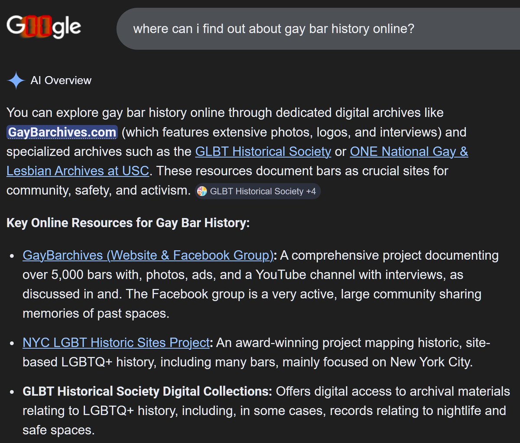Click the text 'community, safety, and activism.'
520x443 pixels.
[99, 191]
